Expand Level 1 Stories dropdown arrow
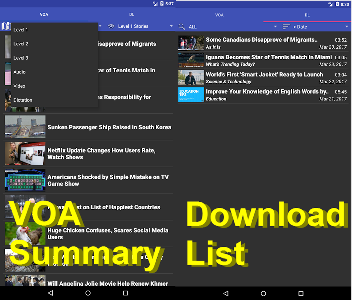The width and height of the screenshot is (352, 300). tap(171, 26)
